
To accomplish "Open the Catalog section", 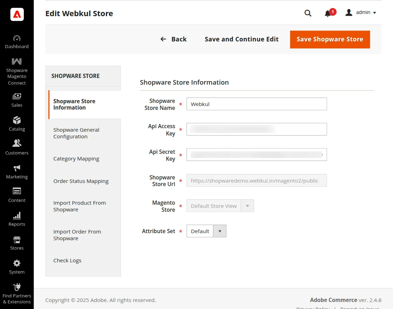I will [x=16, y=124].
